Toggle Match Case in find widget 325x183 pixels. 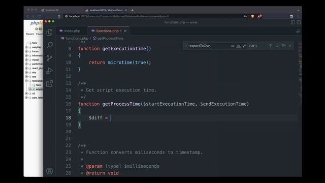233,46
